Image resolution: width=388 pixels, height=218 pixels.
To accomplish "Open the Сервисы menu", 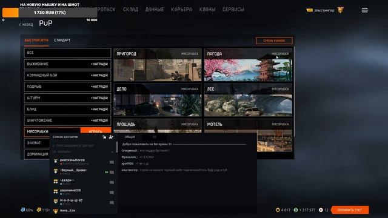I will (233, 10).
